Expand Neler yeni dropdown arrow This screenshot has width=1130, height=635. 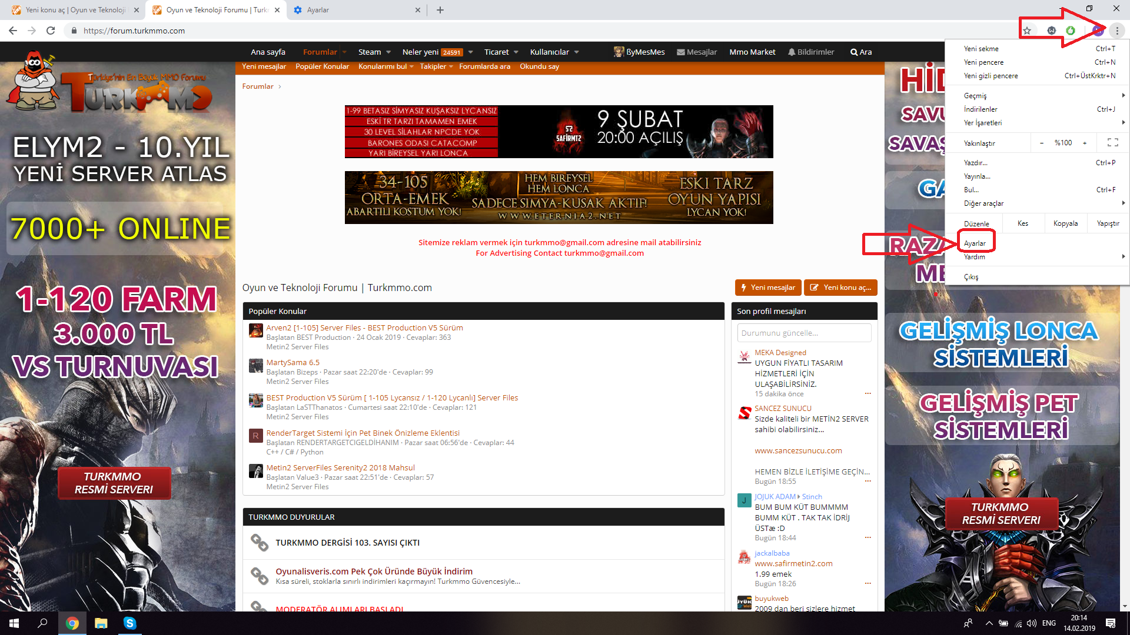[471, 52]
